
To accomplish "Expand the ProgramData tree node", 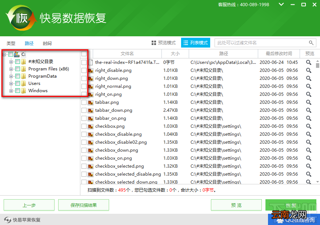I will pyautogui.click(x=11, y=76).
